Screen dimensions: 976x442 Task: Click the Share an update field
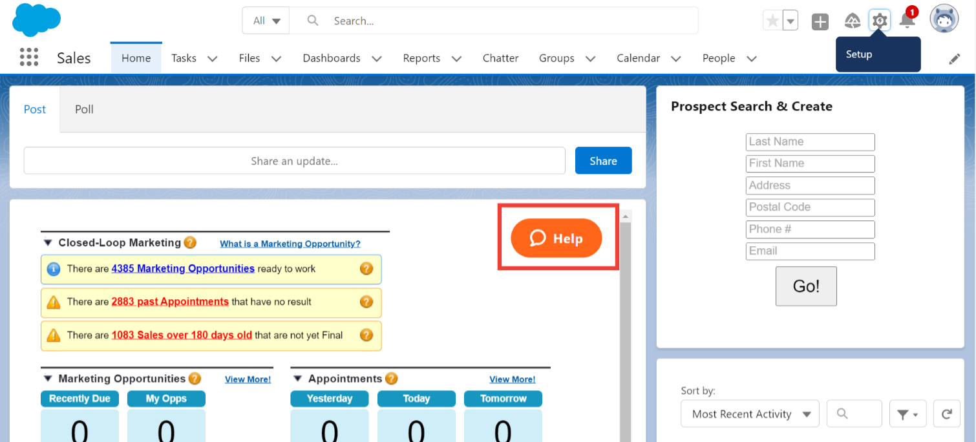pyautogui.click(x=294, y=161)
